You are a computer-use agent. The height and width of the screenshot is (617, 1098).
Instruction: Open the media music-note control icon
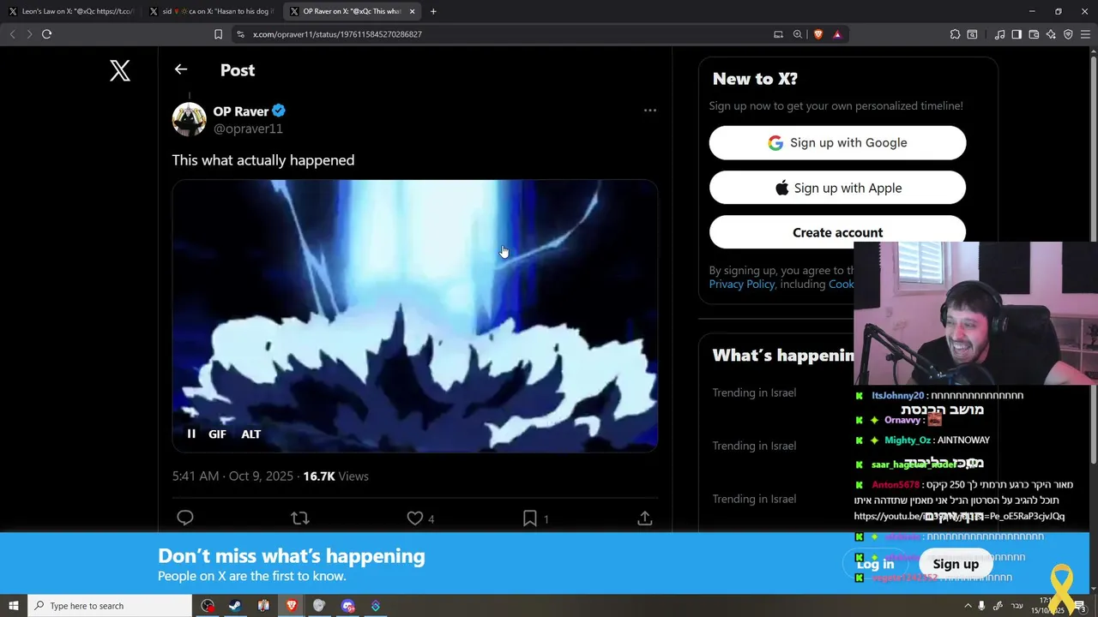(x=999, y=34)
